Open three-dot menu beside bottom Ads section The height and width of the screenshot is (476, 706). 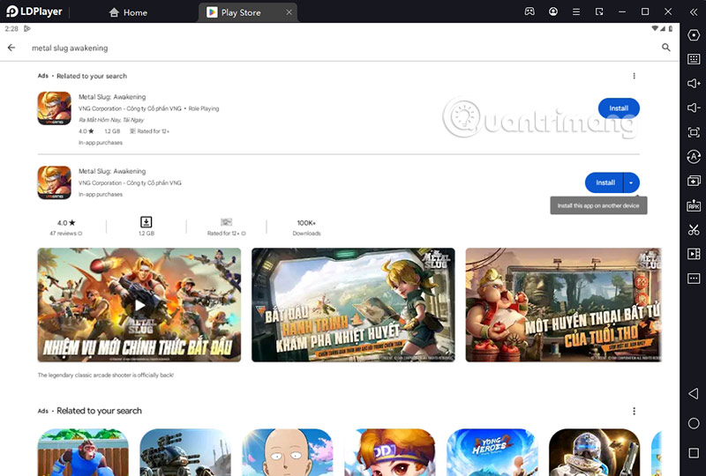coord(634,411)
